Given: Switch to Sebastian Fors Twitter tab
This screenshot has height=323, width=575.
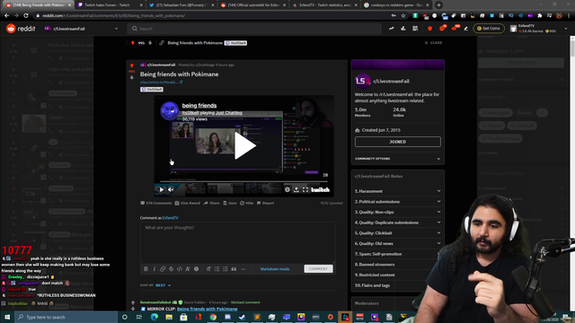Looking at the screenshot, I should click(x=181, y=5).
